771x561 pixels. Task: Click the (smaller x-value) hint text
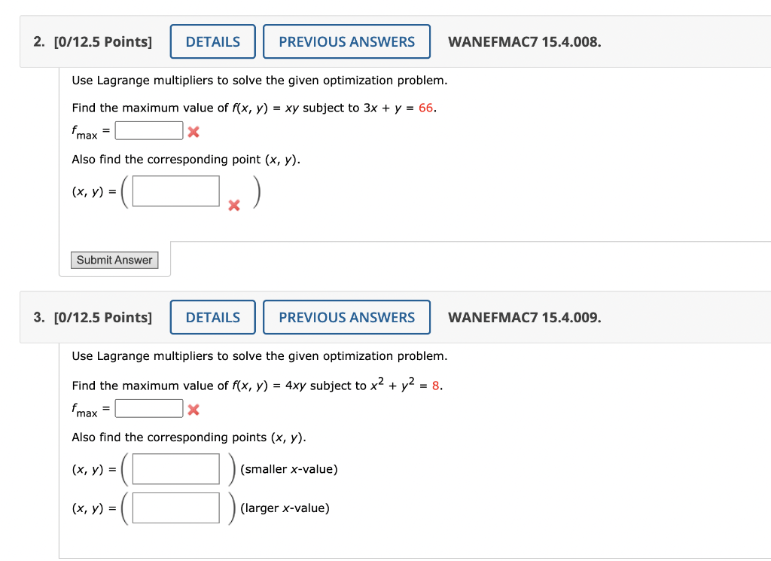point(288,468)
